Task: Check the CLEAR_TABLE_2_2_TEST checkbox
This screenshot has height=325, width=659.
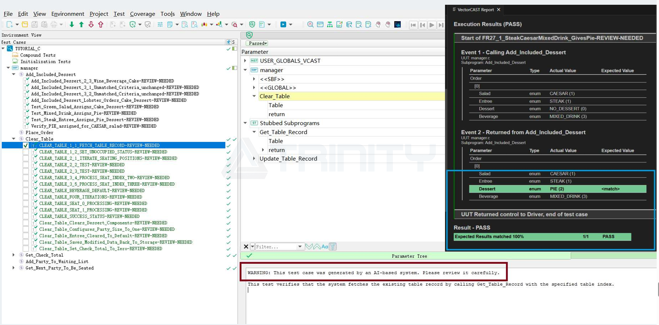Action: tap(26, 165)
